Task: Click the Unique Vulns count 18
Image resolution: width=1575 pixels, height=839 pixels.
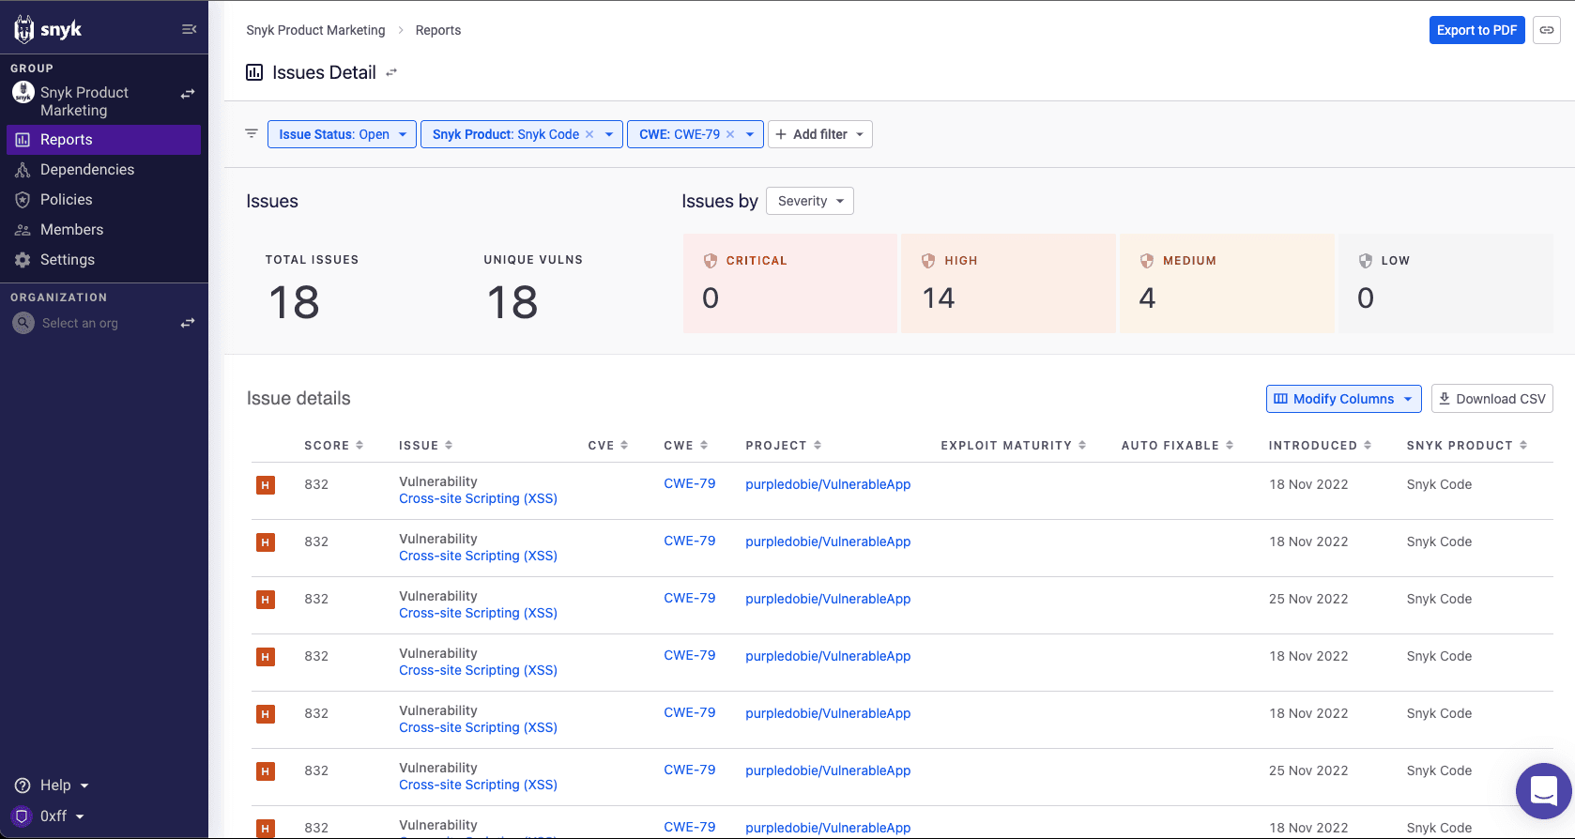Action: [x=512, y=303]
